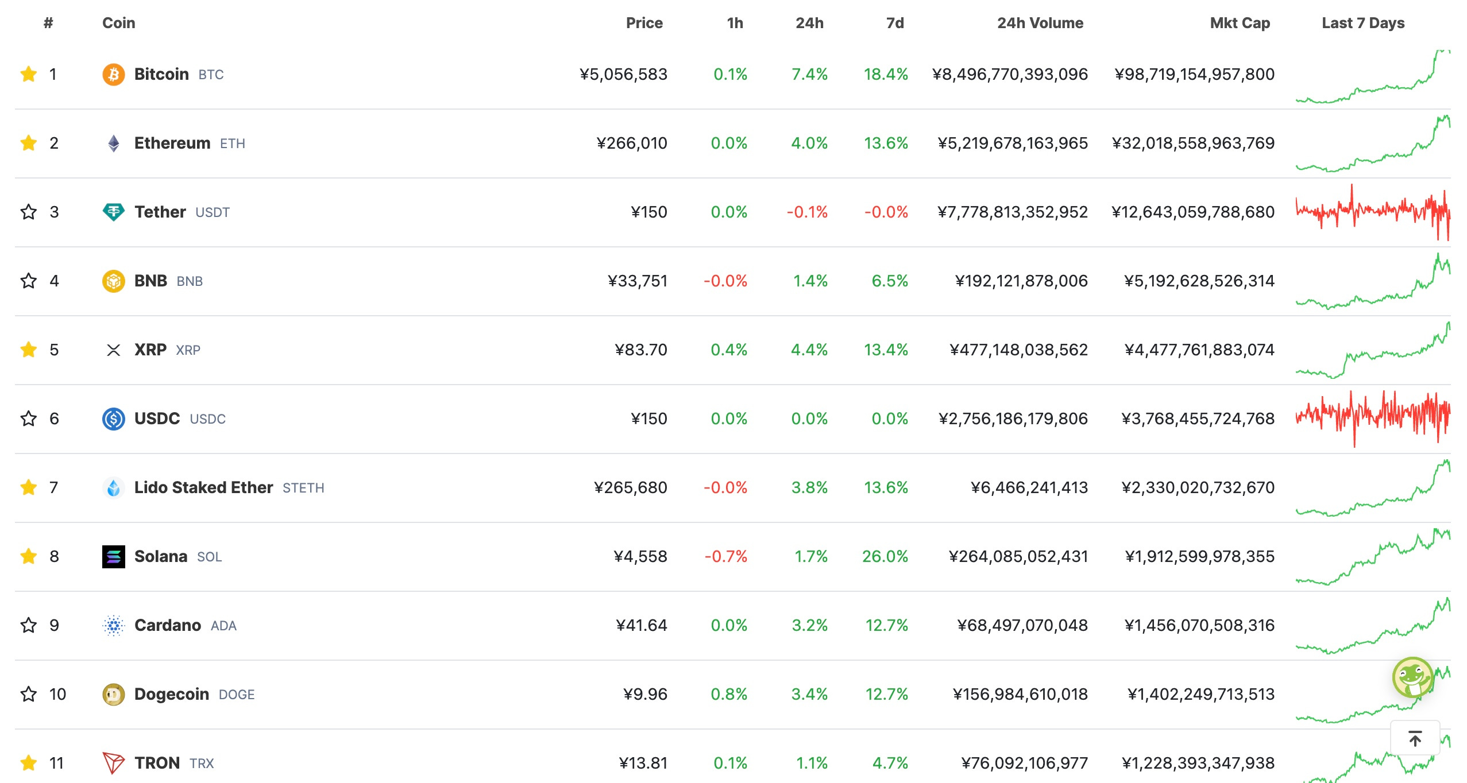This screenshot has width=1467, height=783.
Task: Add Tether to favorites with star
Action: 29,212
